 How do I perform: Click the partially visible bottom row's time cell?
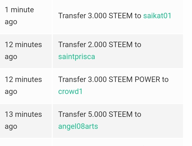[26, 142]
